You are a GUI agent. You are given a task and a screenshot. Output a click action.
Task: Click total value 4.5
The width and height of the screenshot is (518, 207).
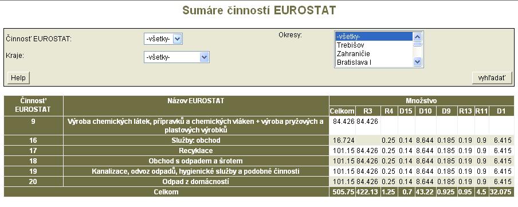[482, 192]
